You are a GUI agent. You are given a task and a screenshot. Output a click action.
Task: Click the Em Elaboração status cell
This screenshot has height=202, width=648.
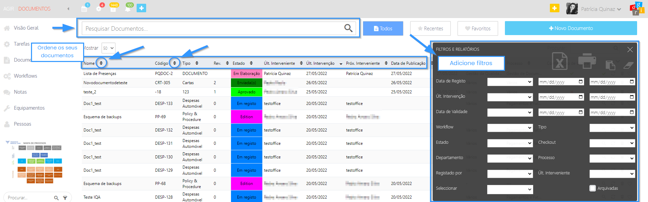click(x=247, y=74)
